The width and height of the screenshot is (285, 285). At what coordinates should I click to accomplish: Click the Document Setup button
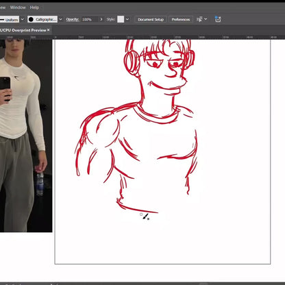click(x=151, y=19)
